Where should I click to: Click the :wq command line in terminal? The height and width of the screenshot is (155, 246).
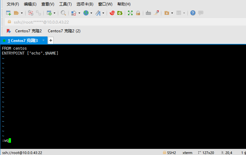point(6,140)
